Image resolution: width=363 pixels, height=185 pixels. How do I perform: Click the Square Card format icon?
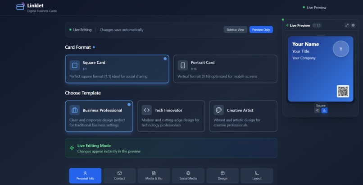pos(75,65)
